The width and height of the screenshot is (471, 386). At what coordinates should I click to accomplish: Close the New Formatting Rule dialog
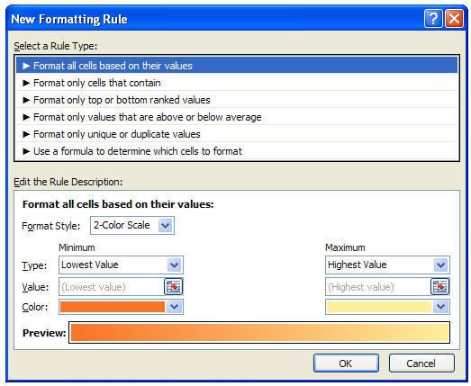[x=454, y=19]
